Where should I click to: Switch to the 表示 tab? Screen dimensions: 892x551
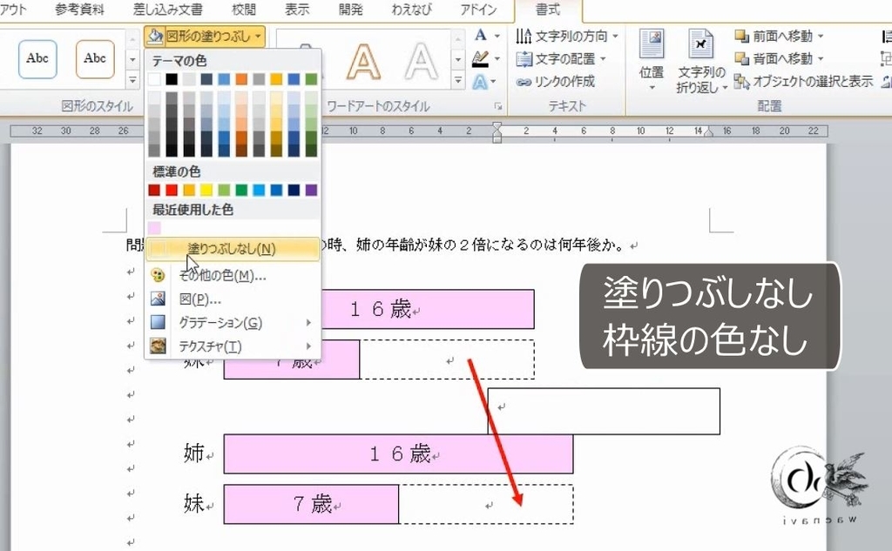click(297, 10)
